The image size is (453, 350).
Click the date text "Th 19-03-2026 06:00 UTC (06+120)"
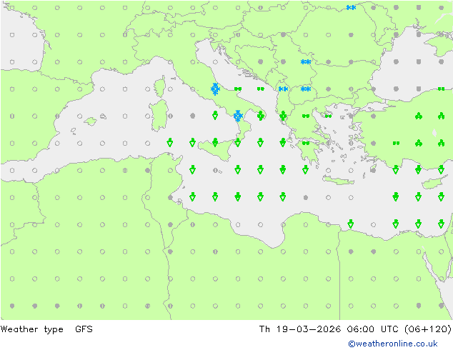tap(355, 329)
